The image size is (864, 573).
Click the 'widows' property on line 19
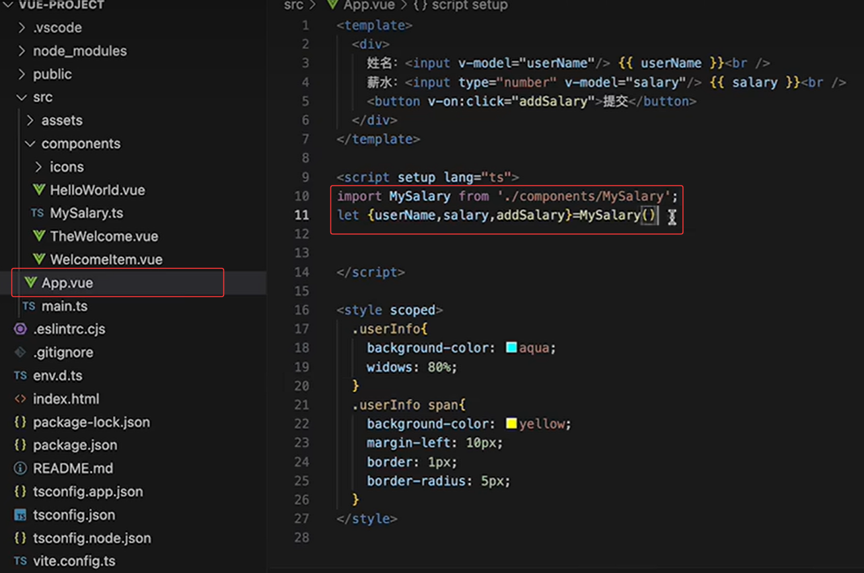click(390, 367)
